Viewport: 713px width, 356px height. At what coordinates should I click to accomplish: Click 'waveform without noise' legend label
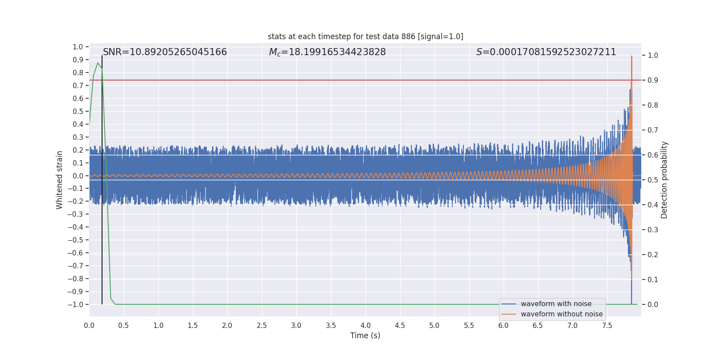tap(561, 314)
